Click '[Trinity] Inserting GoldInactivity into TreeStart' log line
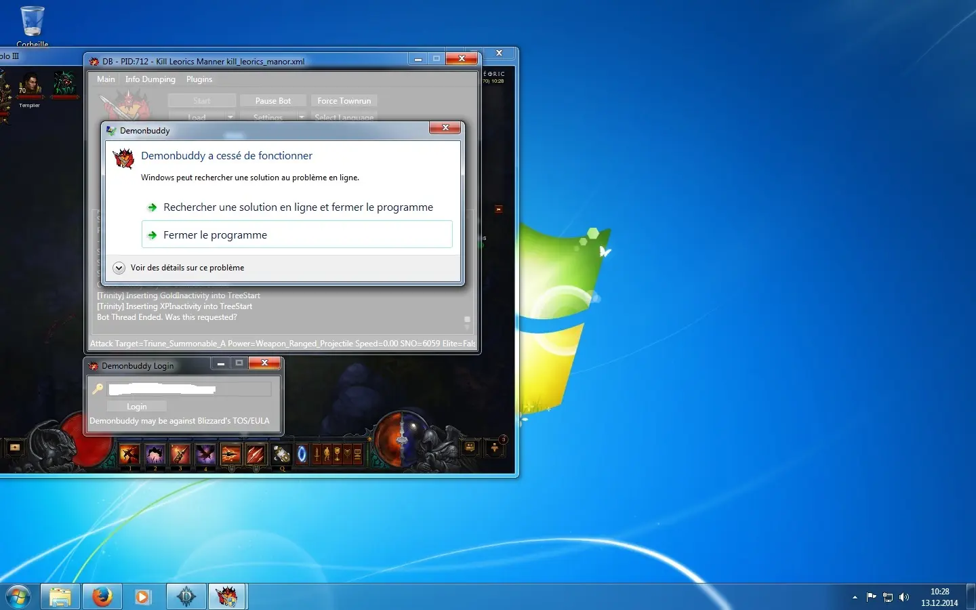The image size is (976, 610). (178, 296)
